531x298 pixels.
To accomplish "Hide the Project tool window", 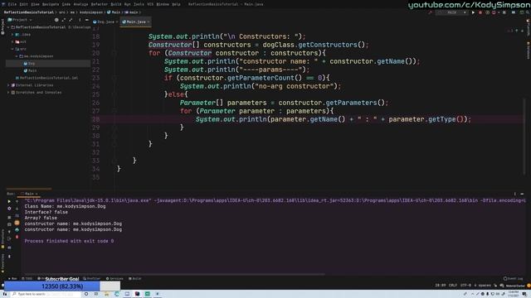I will (87, 20).
